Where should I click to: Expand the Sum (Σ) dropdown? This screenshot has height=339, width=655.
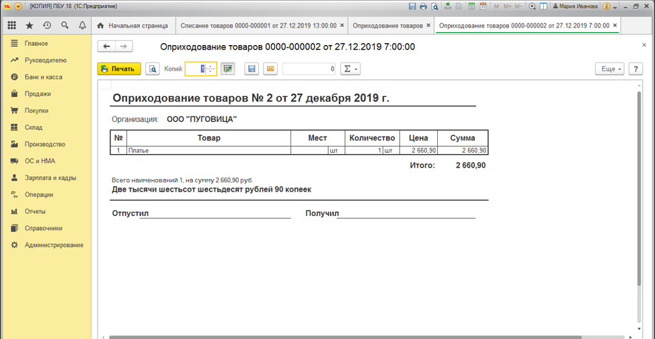350,69
